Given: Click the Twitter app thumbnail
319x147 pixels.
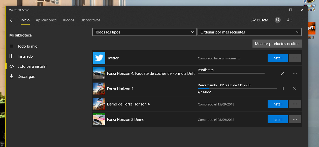Looking at the screenshot, I should coord(99,58).
